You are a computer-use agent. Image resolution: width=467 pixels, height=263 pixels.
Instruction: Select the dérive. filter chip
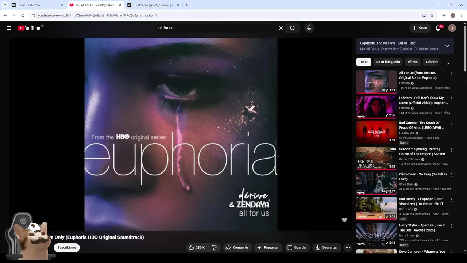pos(413,62)
